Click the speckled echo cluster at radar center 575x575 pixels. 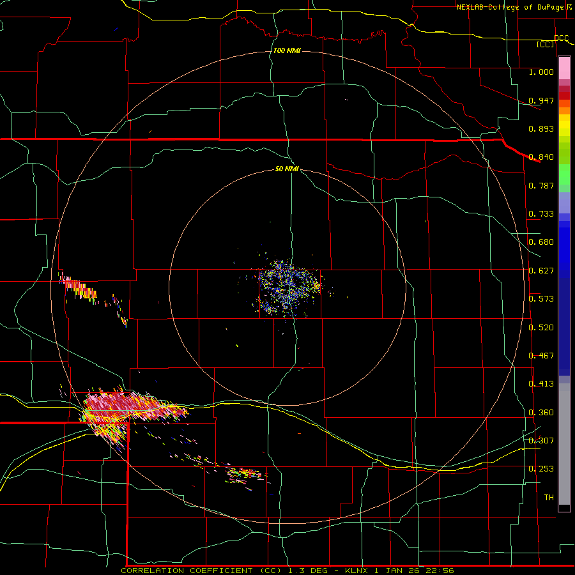pyautogui.click(x=288, y=289)
